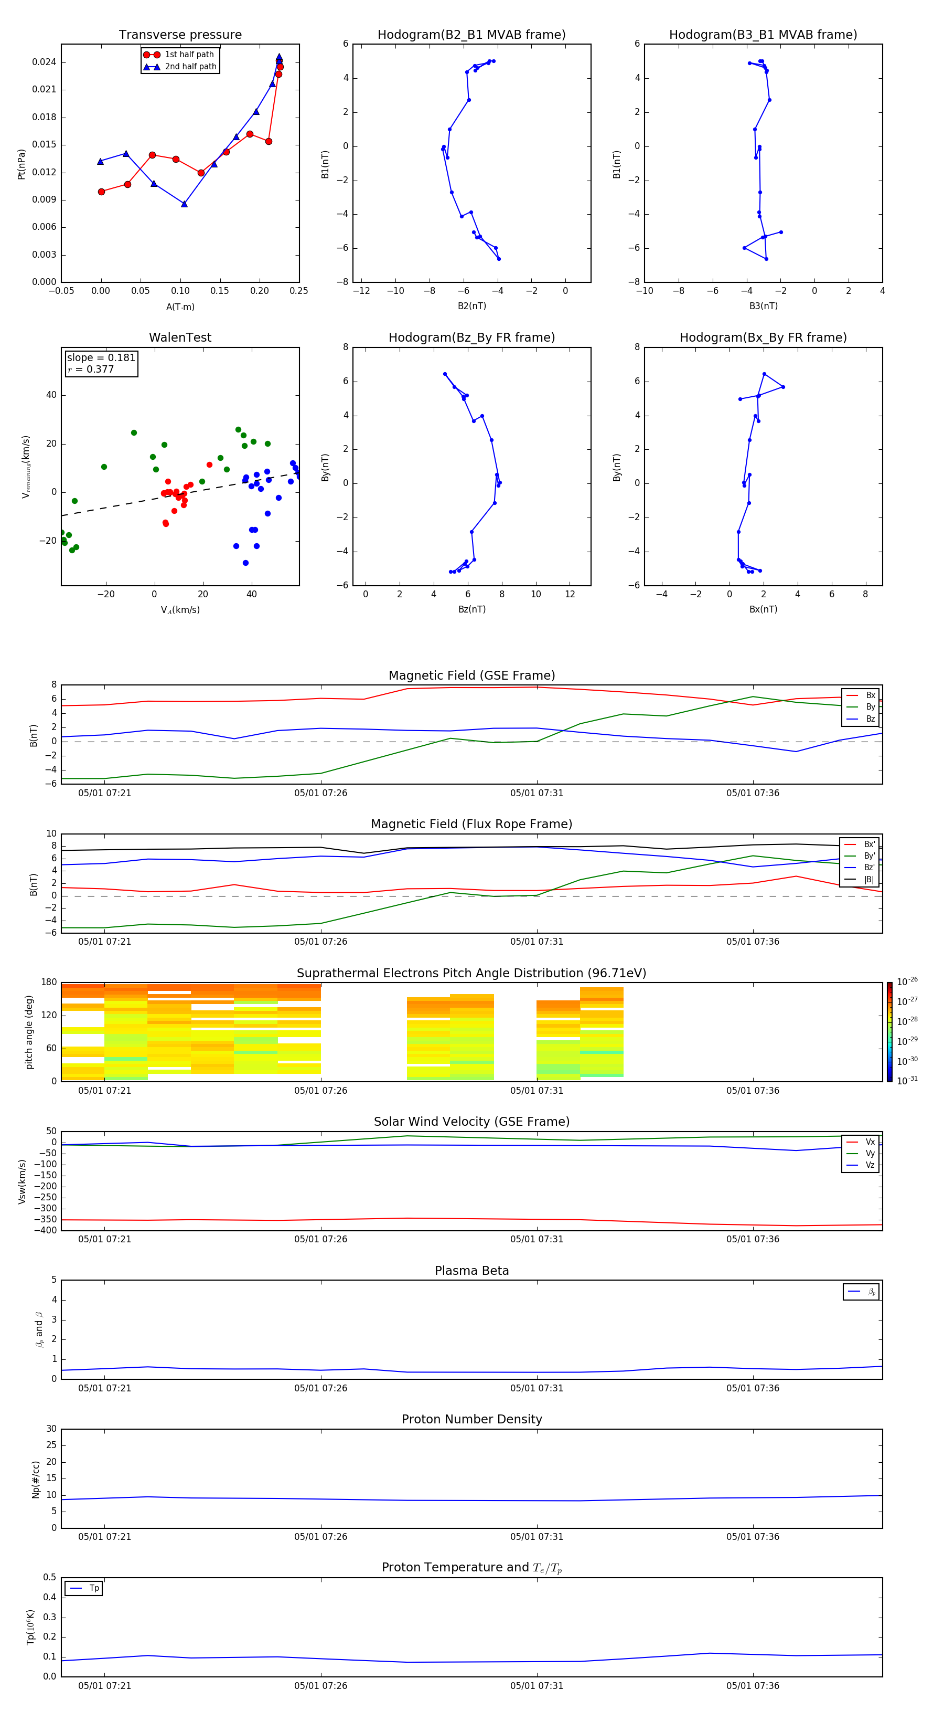Click the 'Magnetic Field (GSE Frame)' title
Screen dimensions: 944x1732
pos(471,675)
